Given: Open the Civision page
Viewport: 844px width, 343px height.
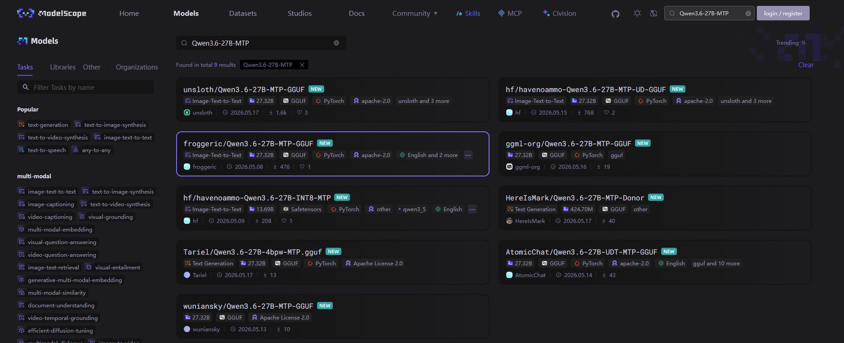Looking at the screenshot, I should (x=560, y=14).
